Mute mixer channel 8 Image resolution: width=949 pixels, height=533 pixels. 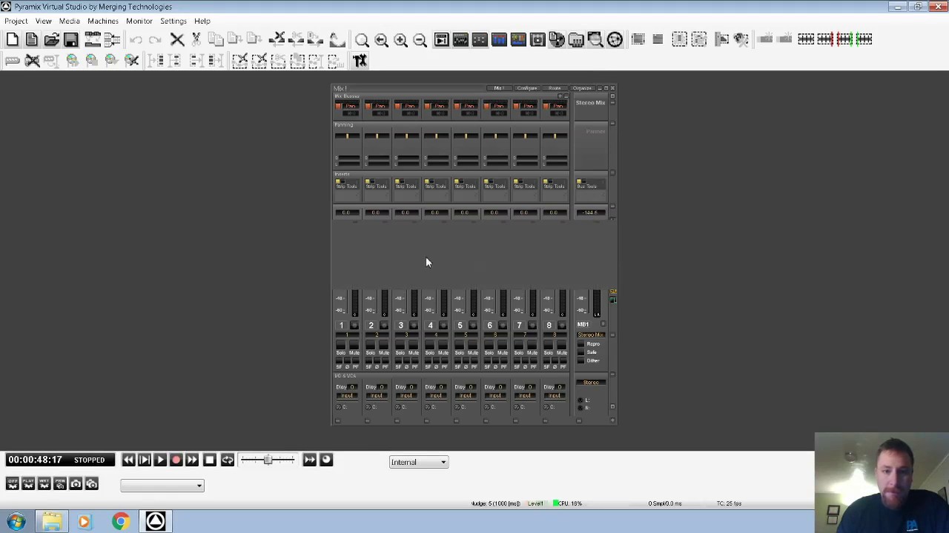point(561,345)
